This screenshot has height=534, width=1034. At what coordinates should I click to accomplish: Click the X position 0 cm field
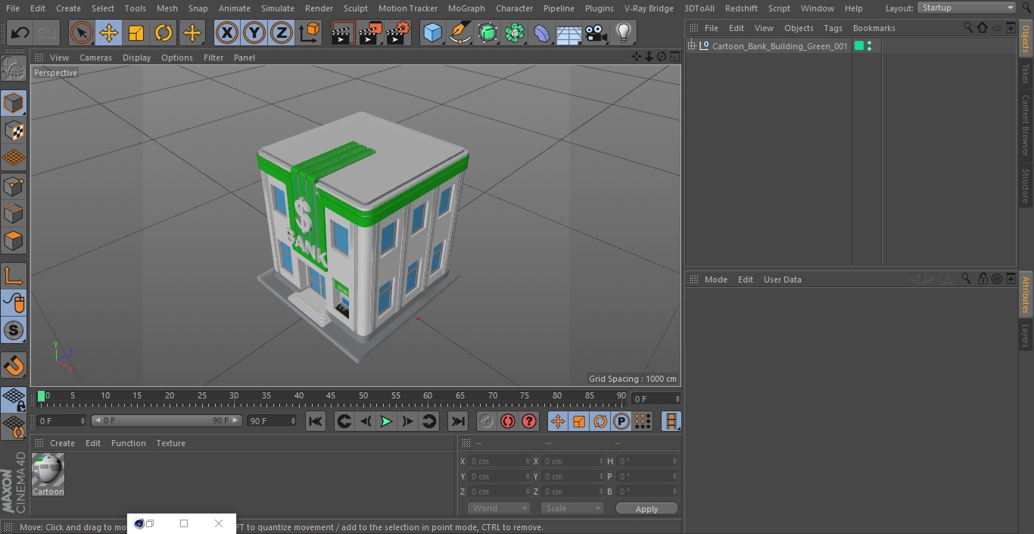500,461
